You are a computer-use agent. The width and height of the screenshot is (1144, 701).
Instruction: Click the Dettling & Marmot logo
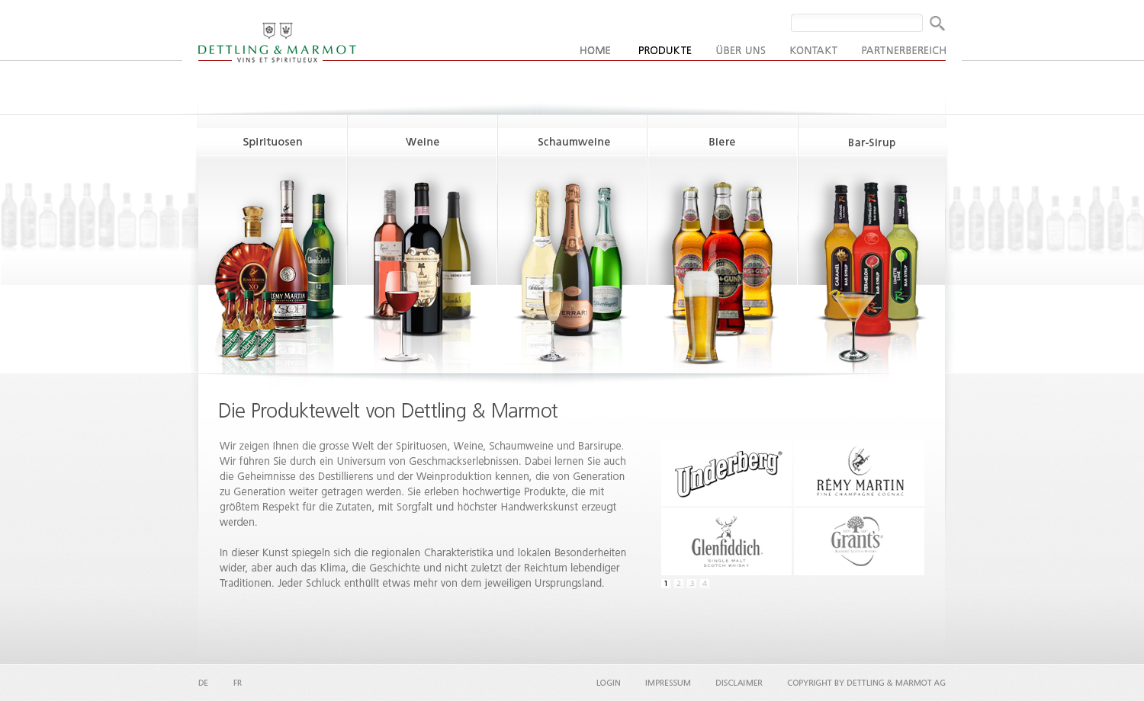pos(277,43)
